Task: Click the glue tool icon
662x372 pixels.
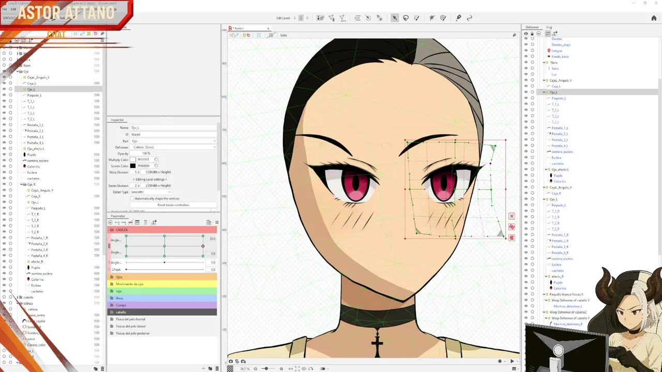Action: (380, 18)
